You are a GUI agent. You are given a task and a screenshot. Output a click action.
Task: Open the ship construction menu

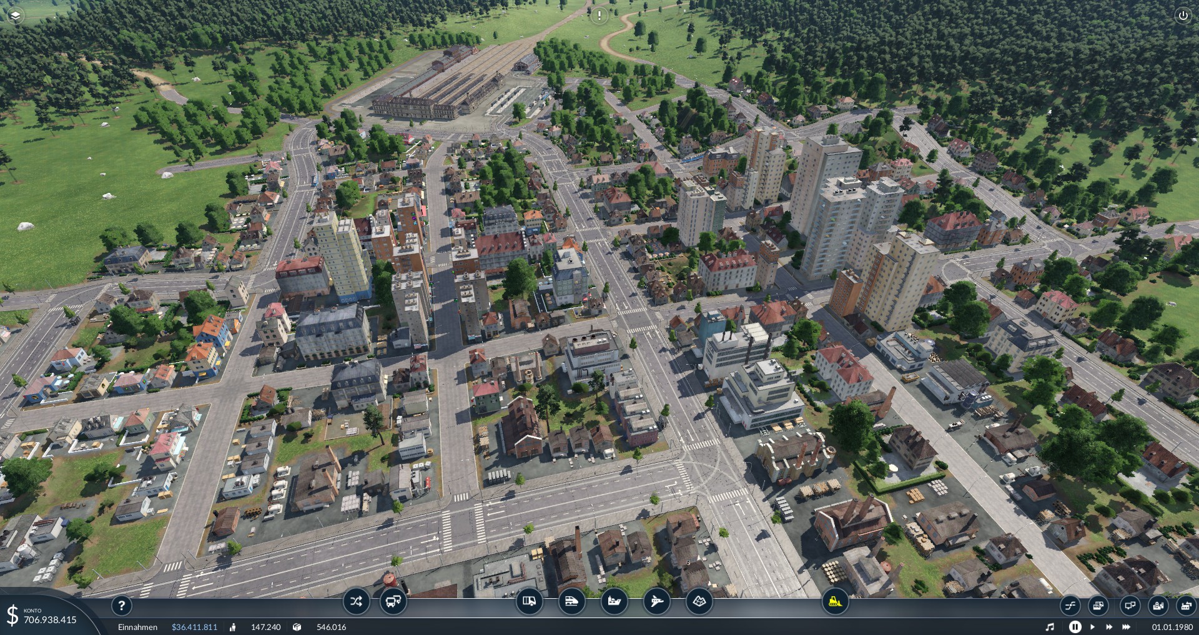click(x=614, y=602)
